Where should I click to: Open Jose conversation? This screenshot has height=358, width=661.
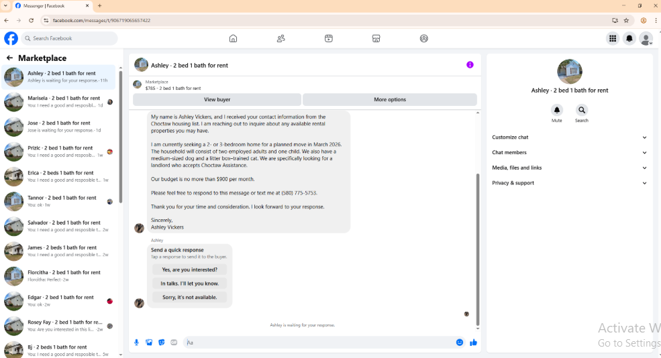point(58,126)
